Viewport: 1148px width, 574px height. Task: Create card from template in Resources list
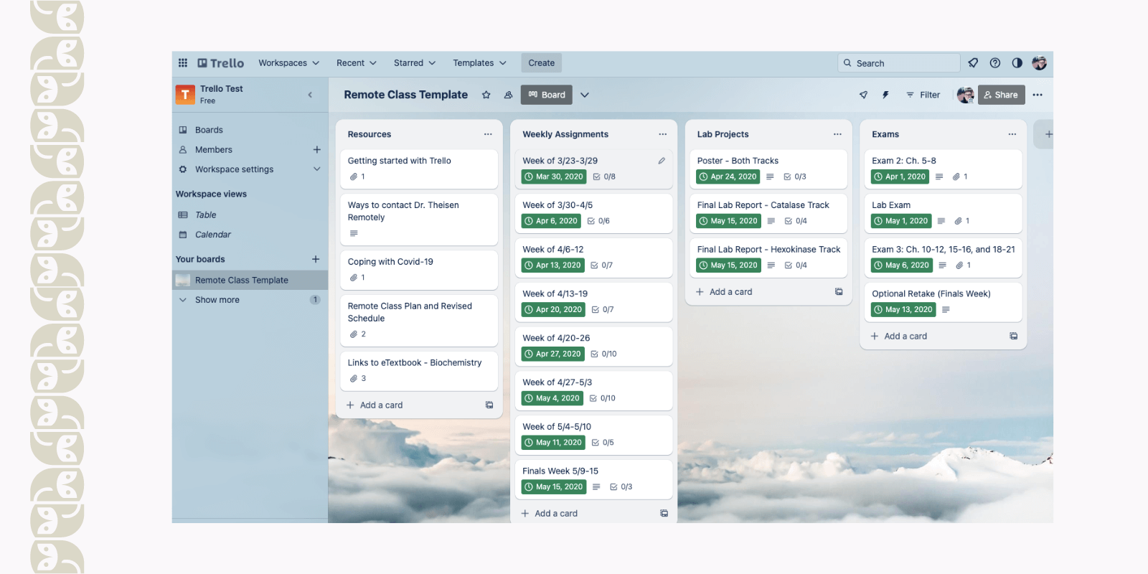coord(489,405)
